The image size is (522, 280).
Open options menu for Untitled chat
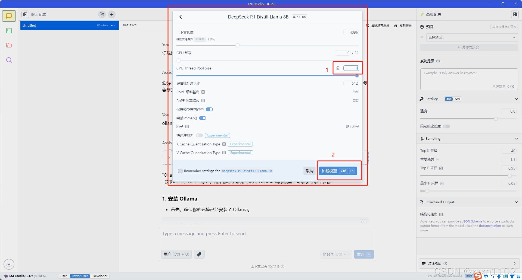[113, 26]
